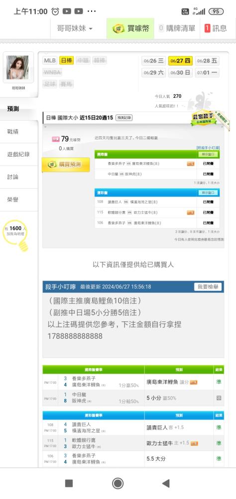
Task: Click the 預測紀錄 button
Action: click(x=124, y=117)
